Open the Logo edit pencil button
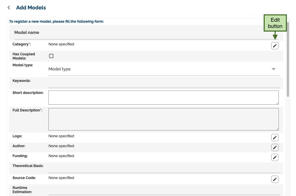Viewport: 296px width, 196px height. click(x=275, y=138)
